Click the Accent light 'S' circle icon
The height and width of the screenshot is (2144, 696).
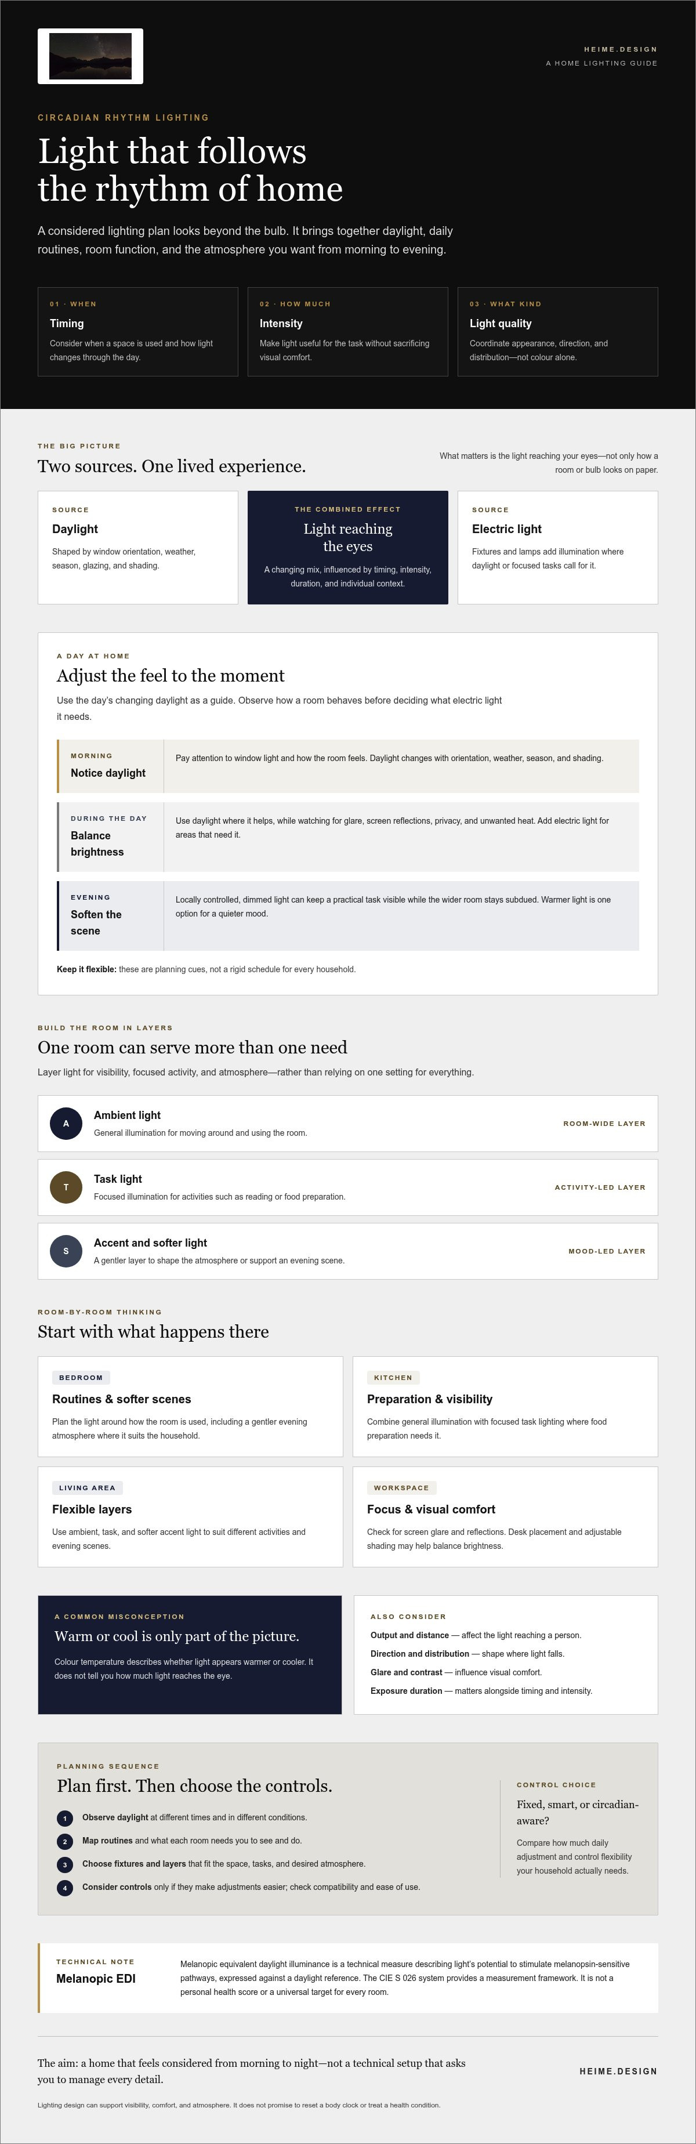click(x=66, y=1251)
